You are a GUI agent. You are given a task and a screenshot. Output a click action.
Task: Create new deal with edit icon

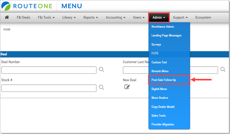(x=127, y=87)
